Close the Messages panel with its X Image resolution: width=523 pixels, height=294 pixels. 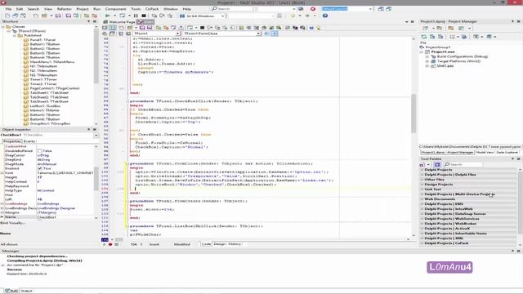tap(518, 251)
